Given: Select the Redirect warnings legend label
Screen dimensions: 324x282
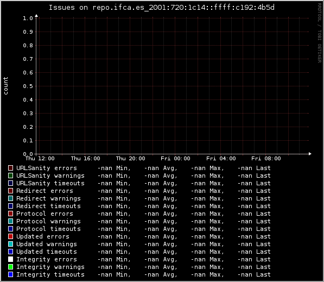Looking at the screenshot, I should click(48, 198).
